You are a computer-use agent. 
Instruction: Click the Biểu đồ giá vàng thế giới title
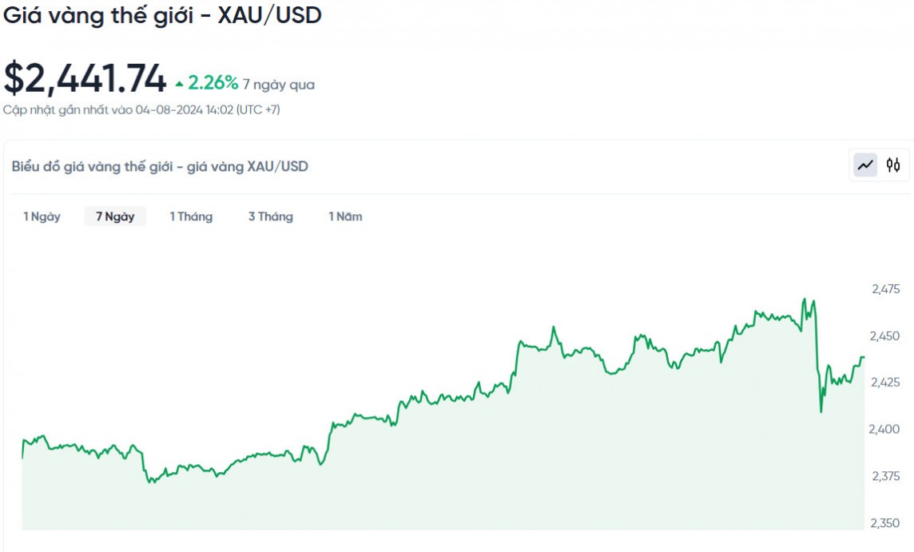[x=160, y=166]
